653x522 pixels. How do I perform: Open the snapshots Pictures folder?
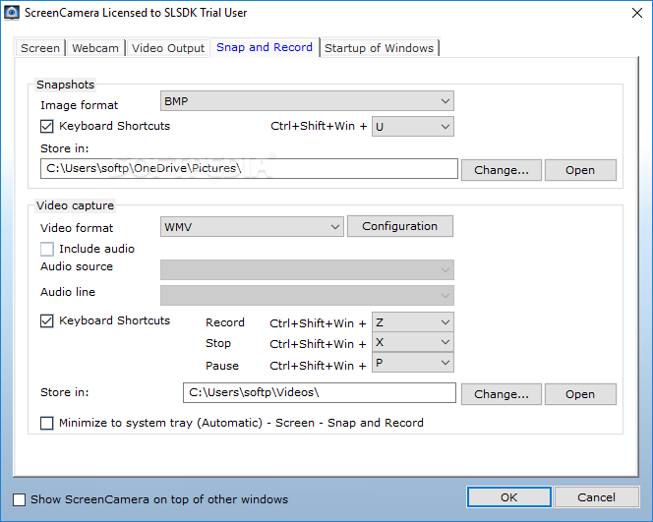point(580,170)
